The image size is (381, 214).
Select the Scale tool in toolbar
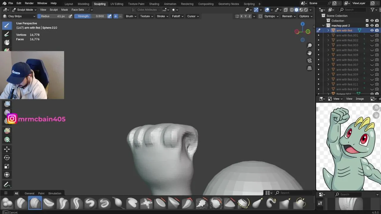[x=7, y=166]
